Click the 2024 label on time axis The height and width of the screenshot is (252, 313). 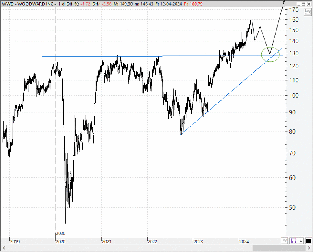pos(244,242)
